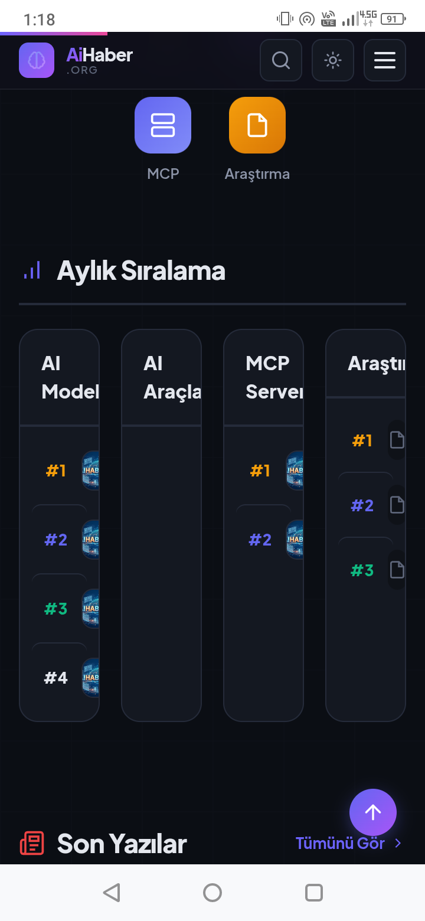Viewport: 425px width, 921px height.
Task: Tap the AiHaber brain logo icon
Action: (x=37, y=60)
